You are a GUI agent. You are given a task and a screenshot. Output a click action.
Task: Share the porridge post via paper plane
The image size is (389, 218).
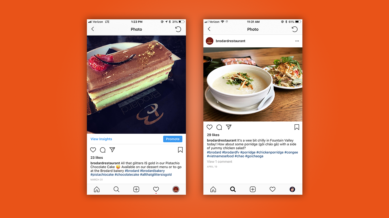(x=229, y=127)
